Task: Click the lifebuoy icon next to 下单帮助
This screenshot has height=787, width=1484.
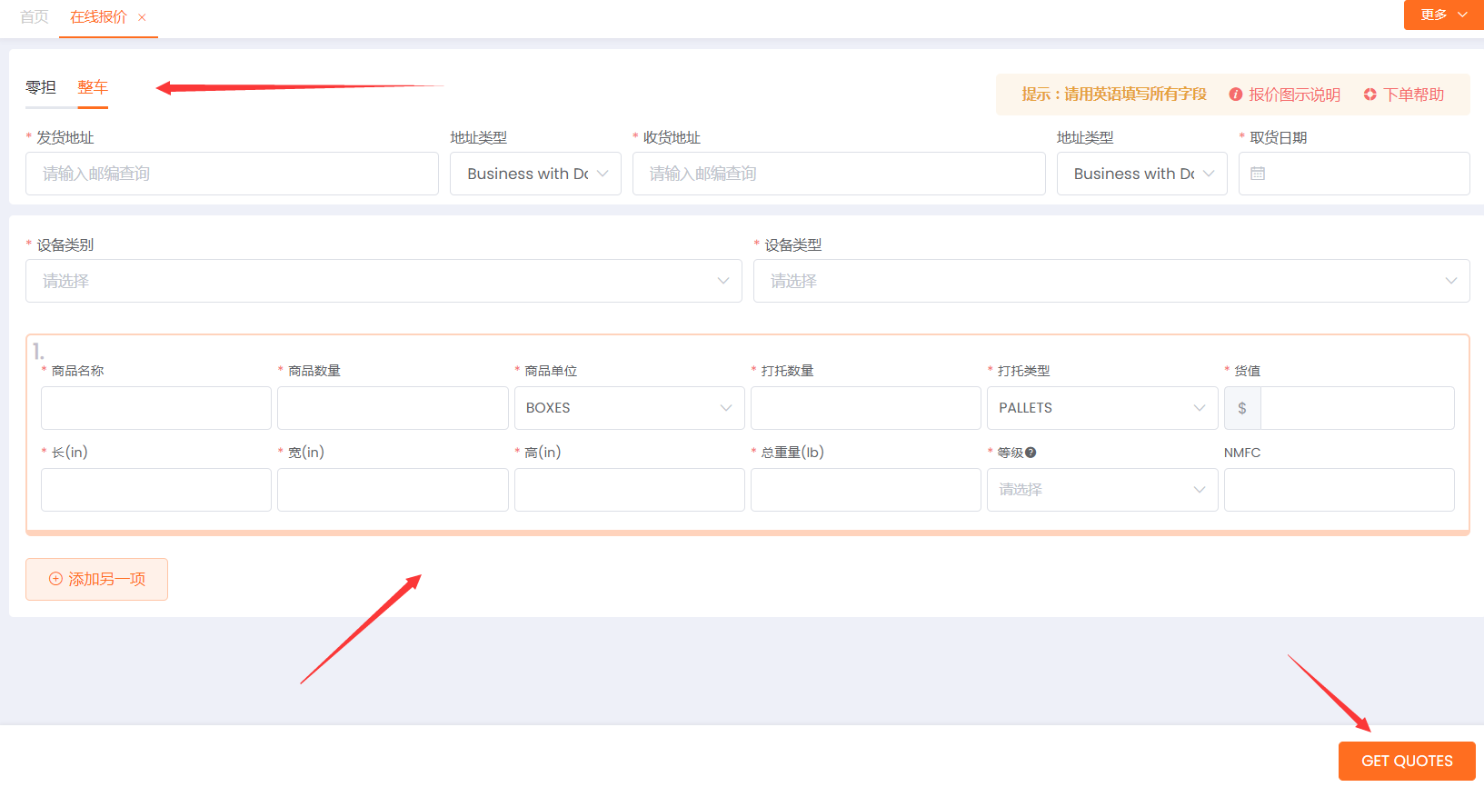Action: pos(1369,95)
